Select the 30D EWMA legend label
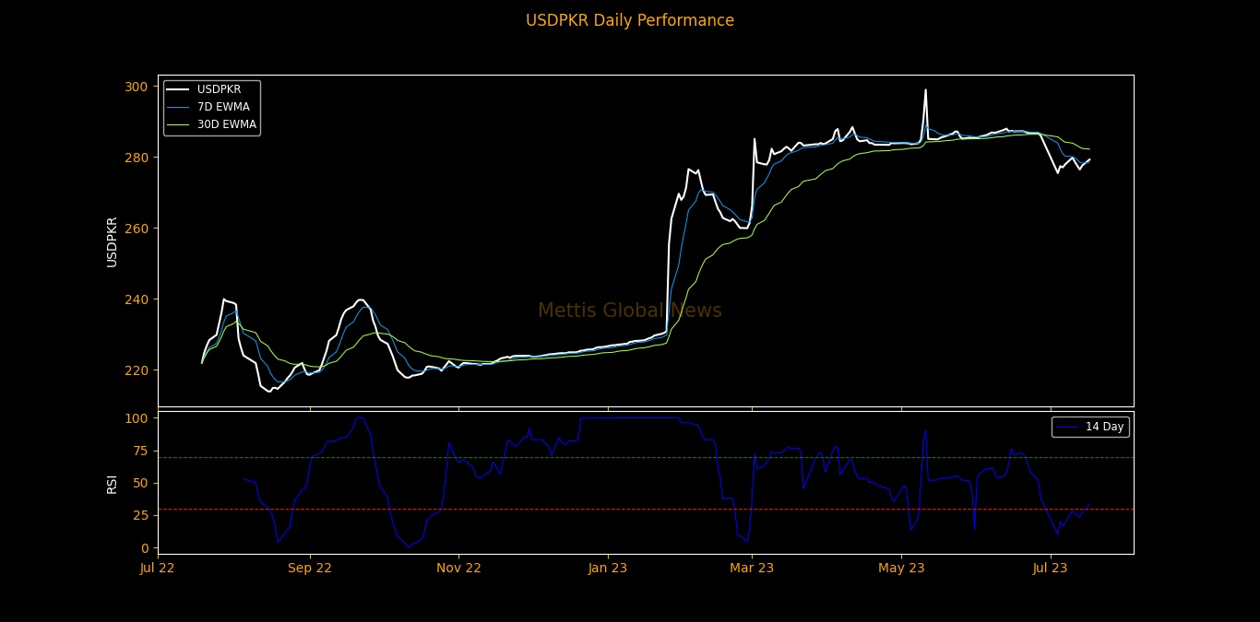 [x=226, y=124]
